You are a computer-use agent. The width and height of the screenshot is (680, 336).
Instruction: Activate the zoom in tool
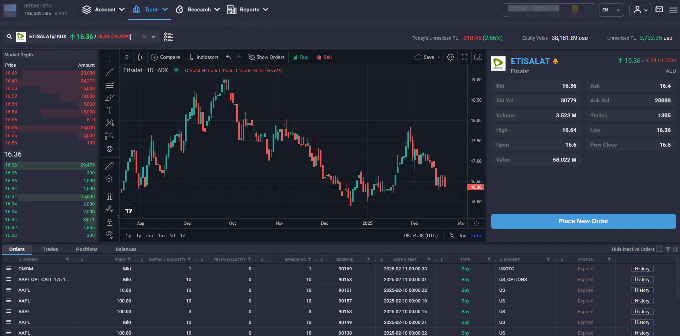coord(110,179)
